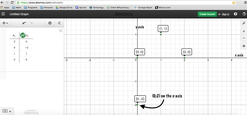Viewport: 247px width, 115px height.
Task: Toggle the green y1 point style circle
Action: 23,35
